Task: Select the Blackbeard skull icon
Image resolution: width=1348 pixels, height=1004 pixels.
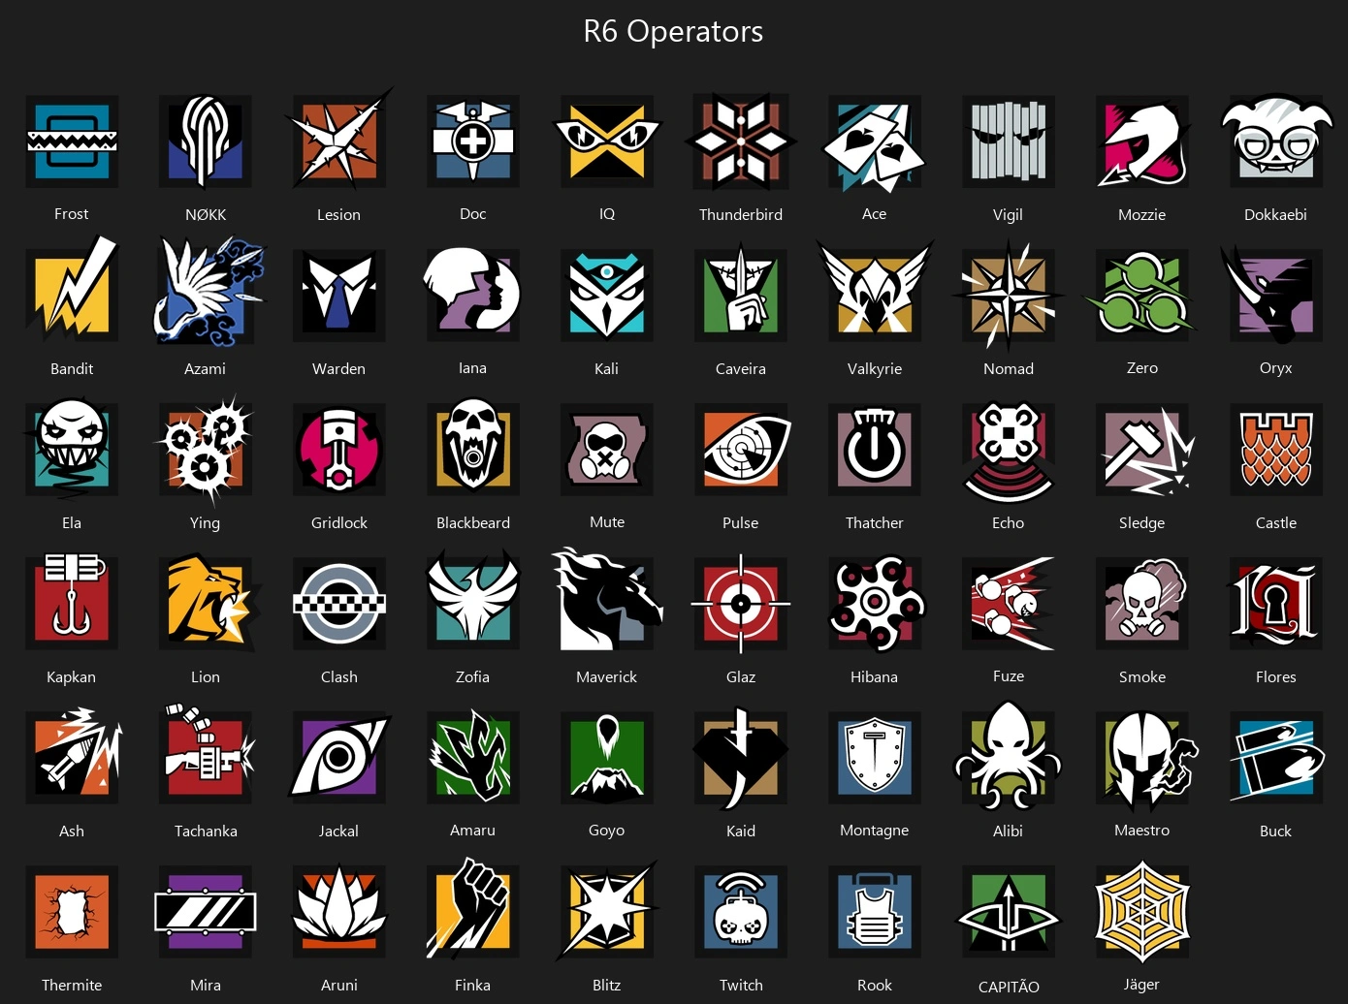Action: pos(473,448)
